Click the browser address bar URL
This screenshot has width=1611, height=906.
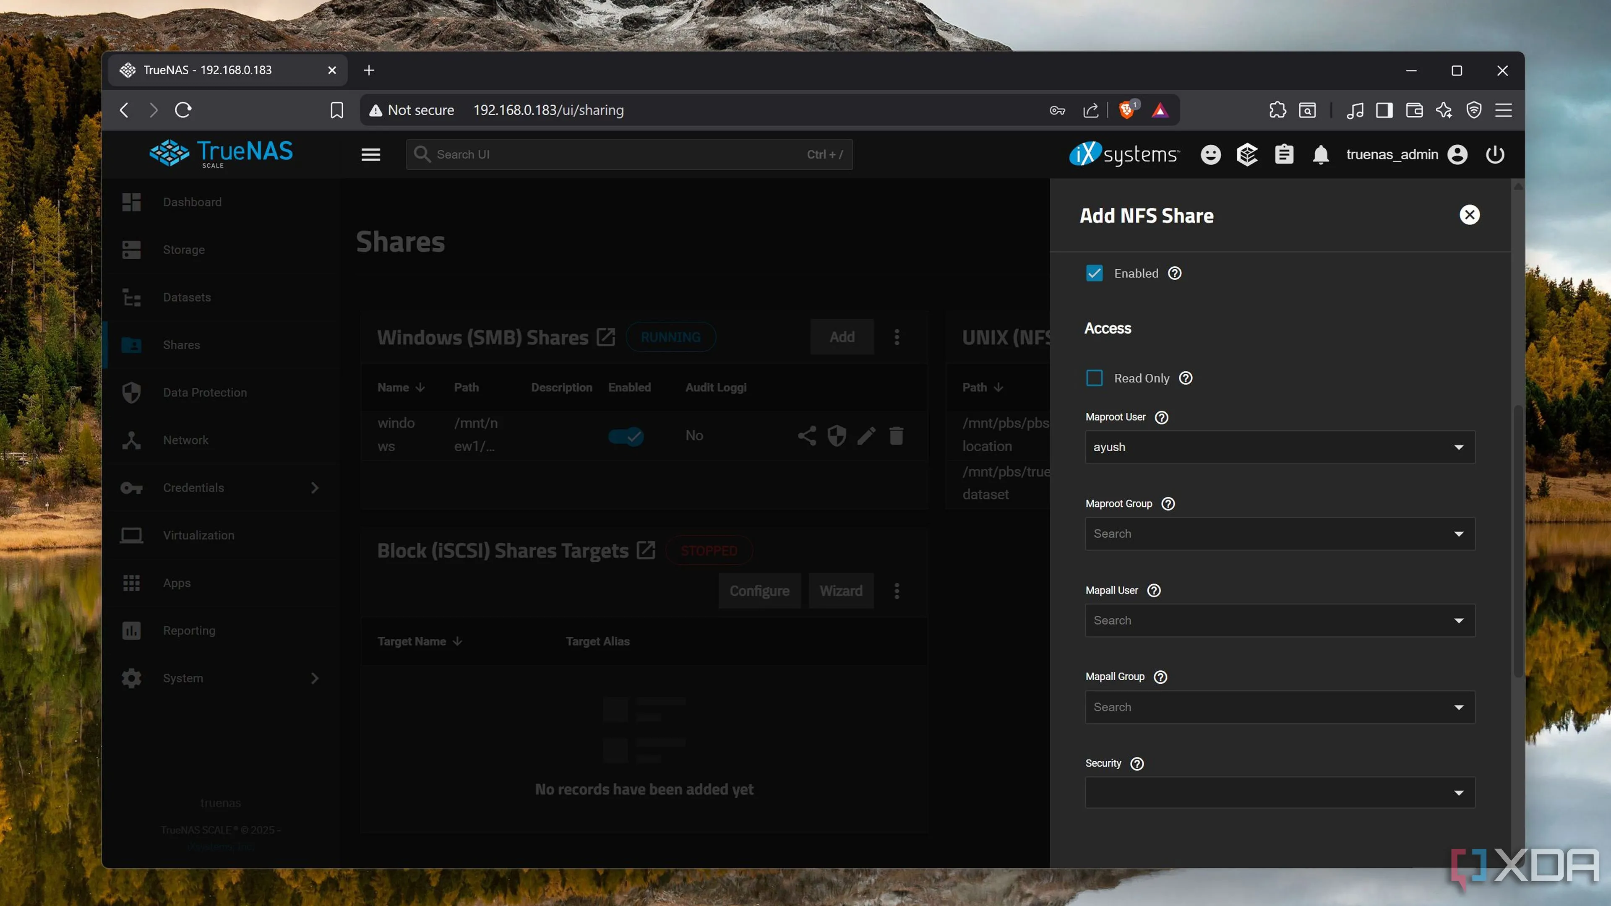tap(548, 110)
